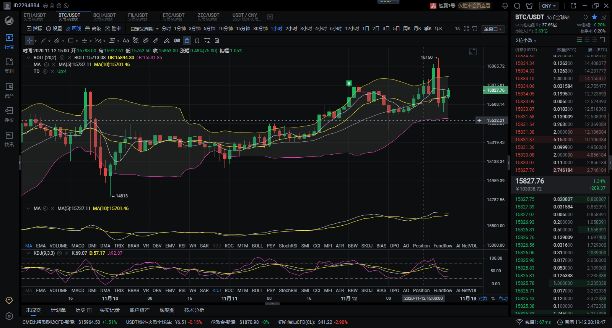Select the 4小时 timeframe
Image resolution: width=612 pixels, height=328 pixels.
[321, 29]
